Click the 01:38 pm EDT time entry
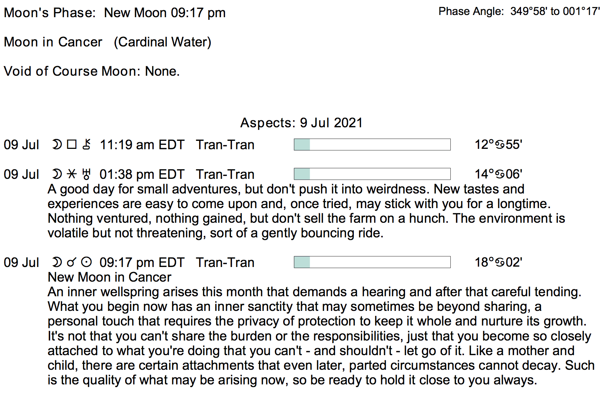Image resolution: width=611 pixels, height=395 pixels. [x=142, y=174]
